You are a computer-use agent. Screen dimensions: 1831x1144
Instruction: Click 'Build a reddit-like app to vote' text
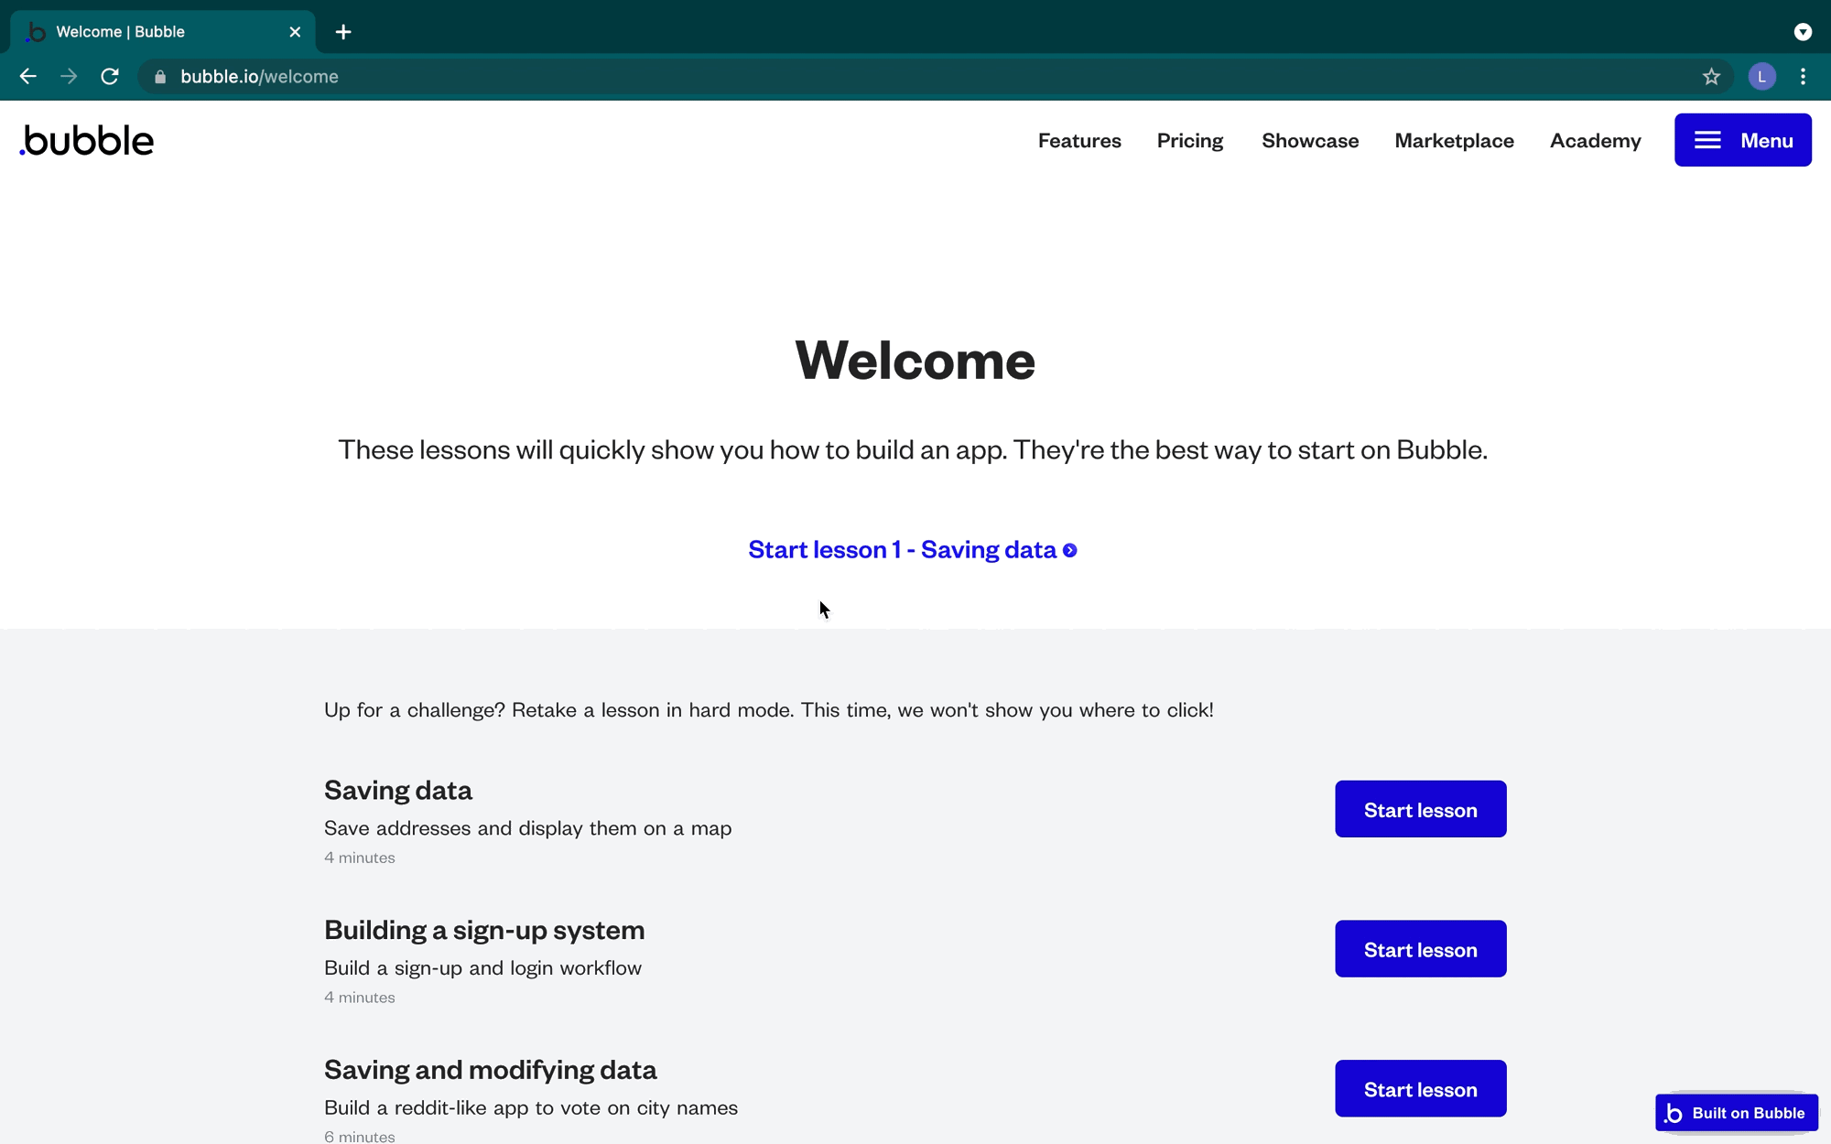531,1107
